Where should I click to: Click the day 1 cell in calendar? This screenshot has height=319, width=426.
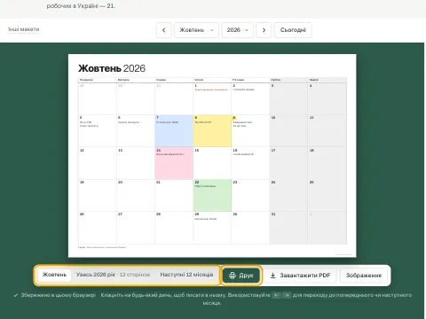pos(212,98)
